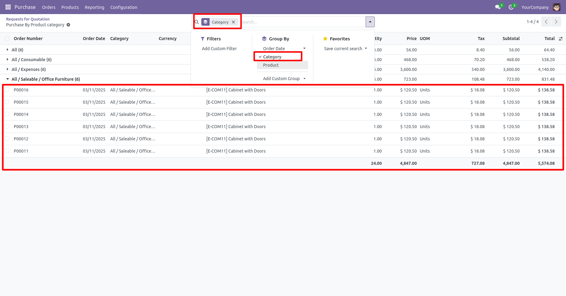Click in the search input field

coord(303,22)
